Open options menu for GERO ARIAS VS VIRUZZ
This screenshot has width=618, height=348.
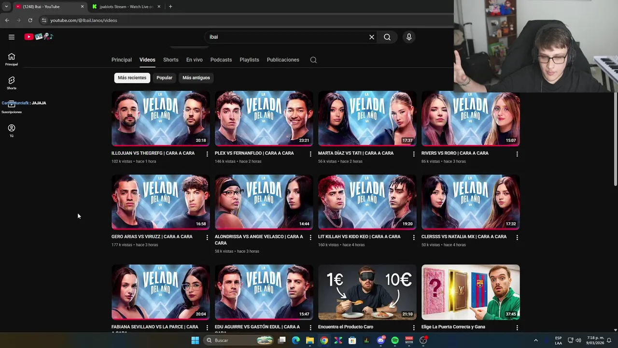tap(207, 237)
